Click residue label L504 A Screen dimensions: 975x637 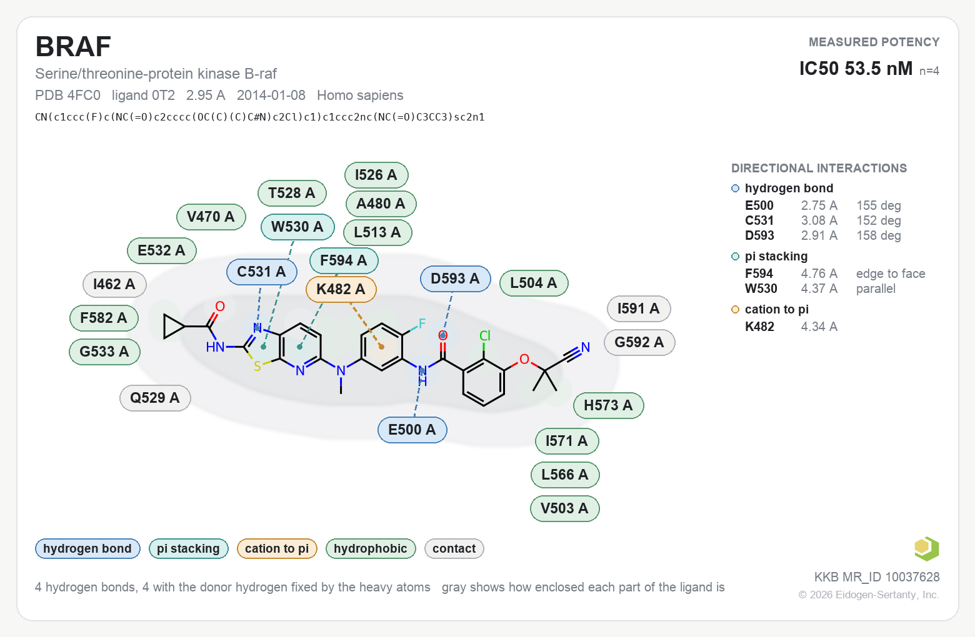coord(534,283)
